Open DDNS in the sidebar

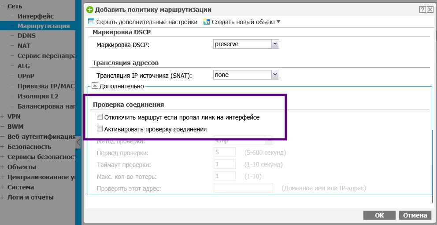(x=26, y=36)
